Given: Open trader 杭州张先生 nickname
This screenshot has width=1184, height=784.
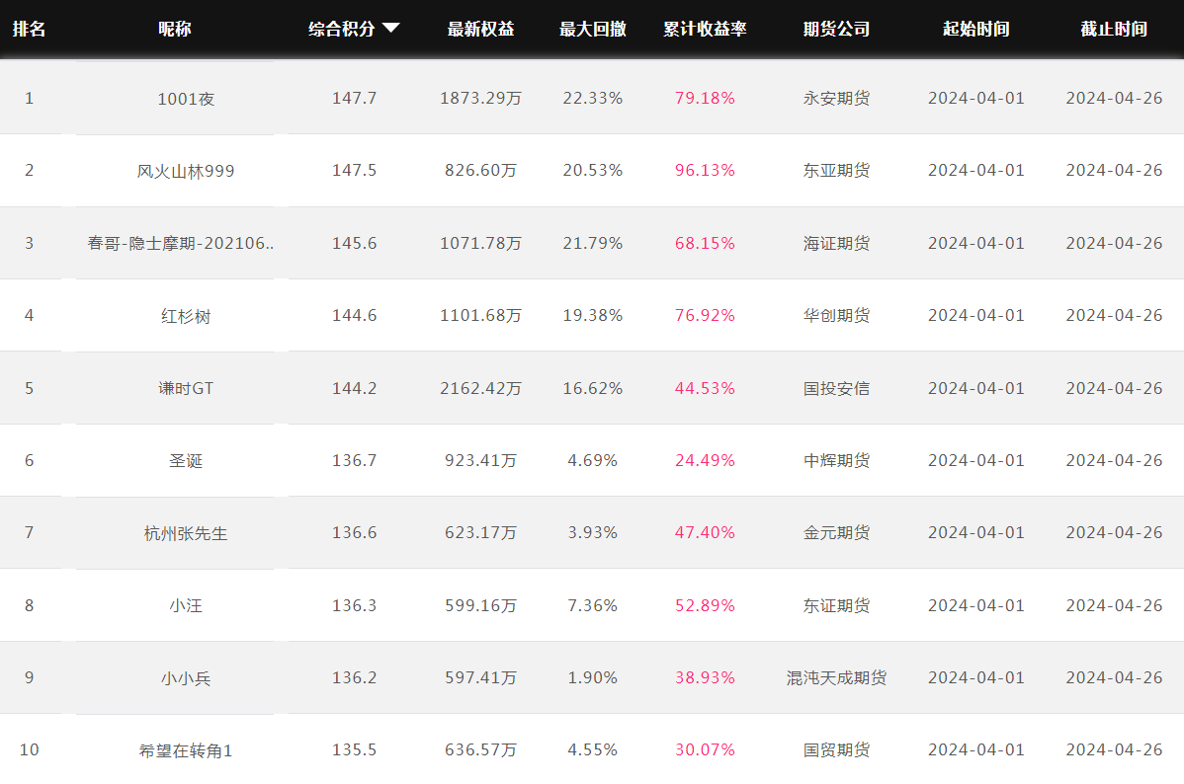Looking at the screenshot, I should point(186,533).
